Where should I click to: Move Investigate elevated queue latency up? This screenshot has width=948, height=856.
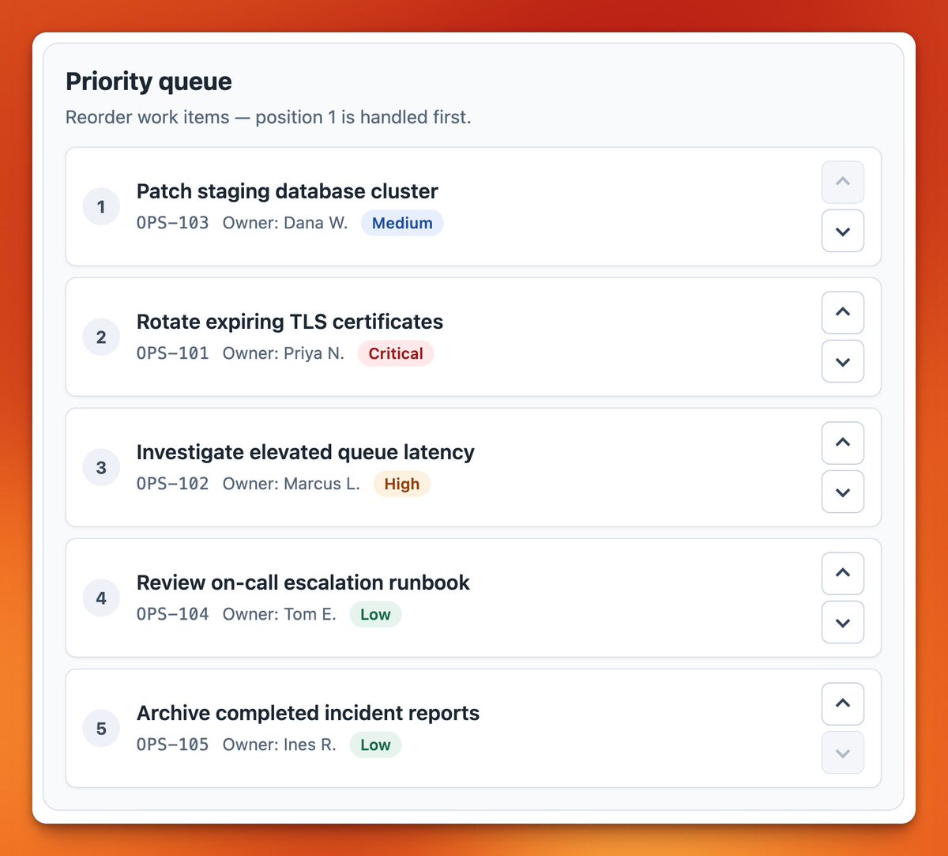843,443
